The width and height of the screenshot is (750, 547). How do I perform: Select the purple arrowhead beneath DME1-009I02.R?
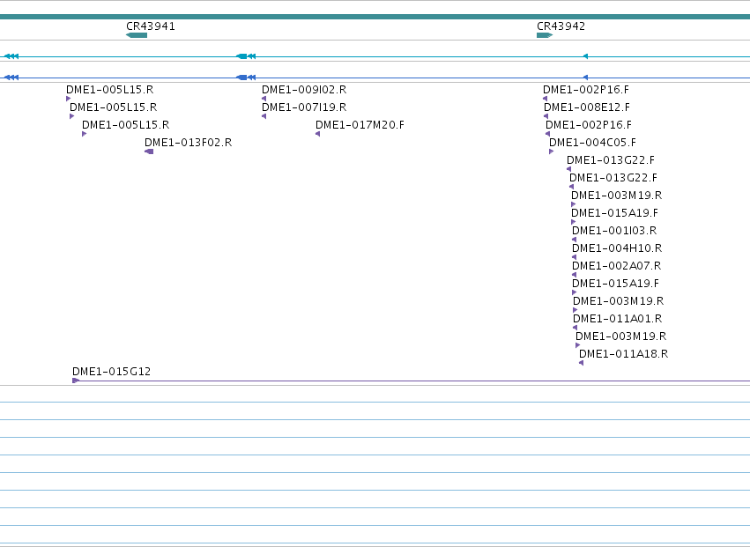(x=264, y=99)
